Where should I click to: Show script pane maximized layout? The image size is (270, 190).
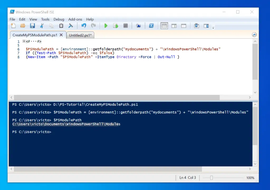184,26
